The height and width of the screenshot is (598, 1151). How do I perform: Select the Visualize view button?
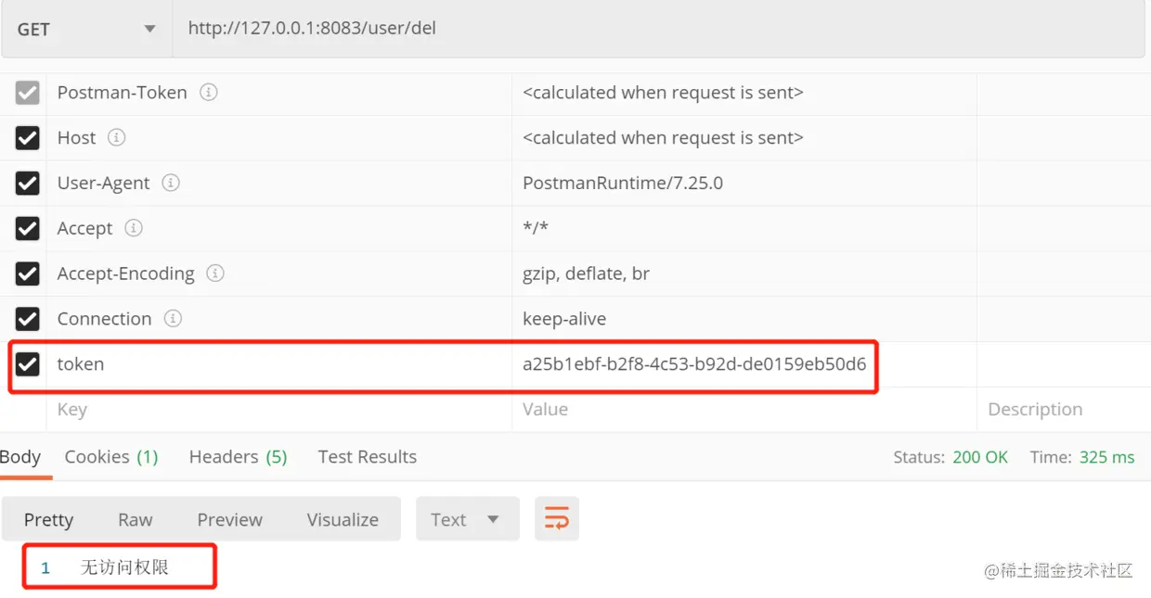343,520
